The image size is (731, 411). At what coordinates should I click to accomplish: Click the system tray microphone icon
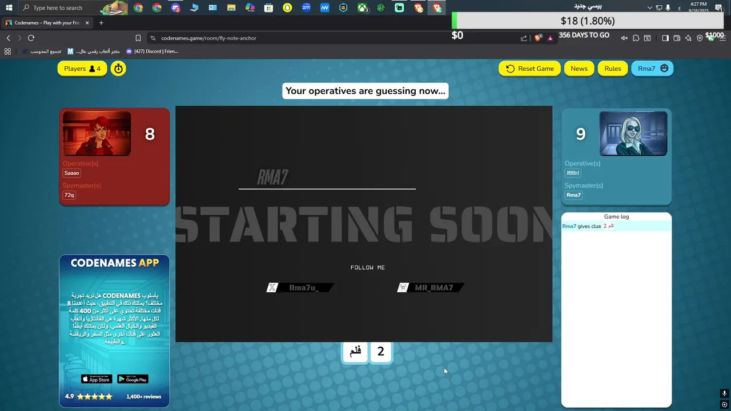point(668,7)
